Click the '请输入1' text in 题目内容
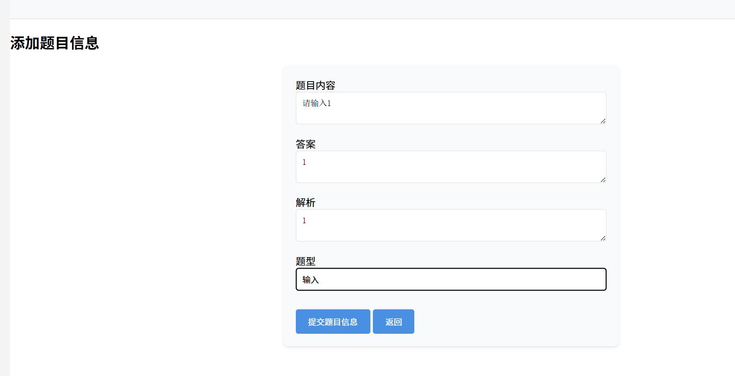Image resolution: width=735 pixels, height=376 pixels. pos(317,103)
